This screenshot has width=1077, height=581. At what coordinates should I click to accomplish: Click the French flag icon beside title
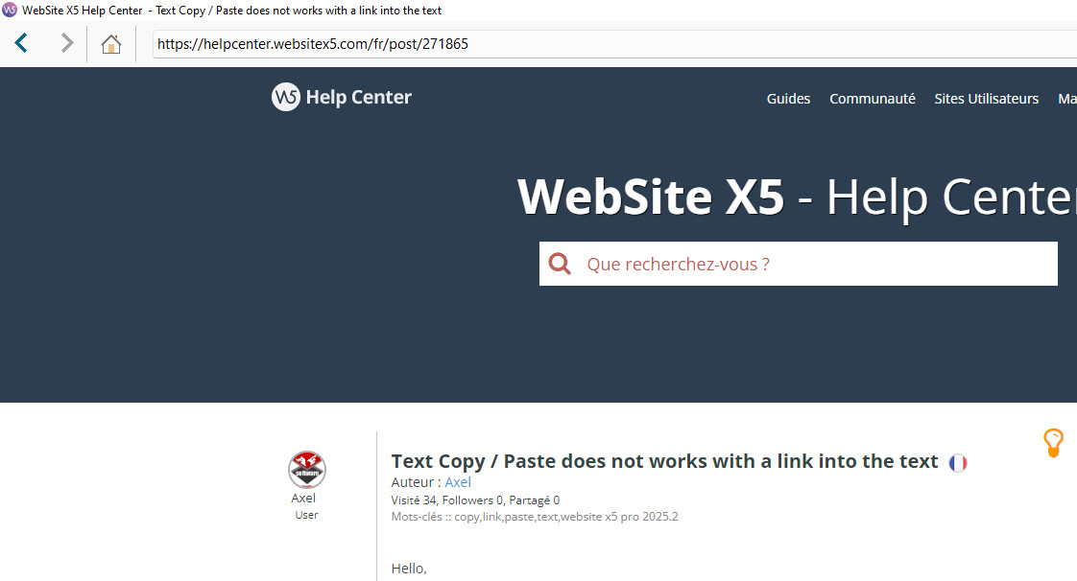click(957, 463)
